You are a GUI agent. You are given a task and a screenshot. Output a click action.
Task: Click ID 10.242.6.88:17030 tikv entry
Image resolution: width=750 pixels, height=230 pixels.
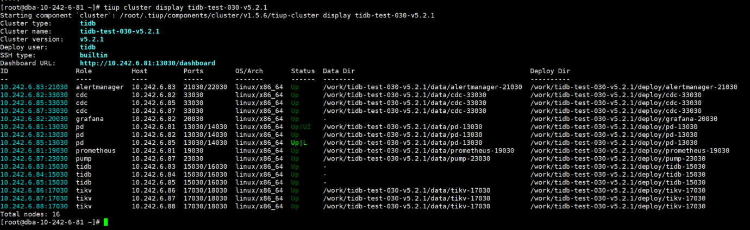[x=34, y=207]
